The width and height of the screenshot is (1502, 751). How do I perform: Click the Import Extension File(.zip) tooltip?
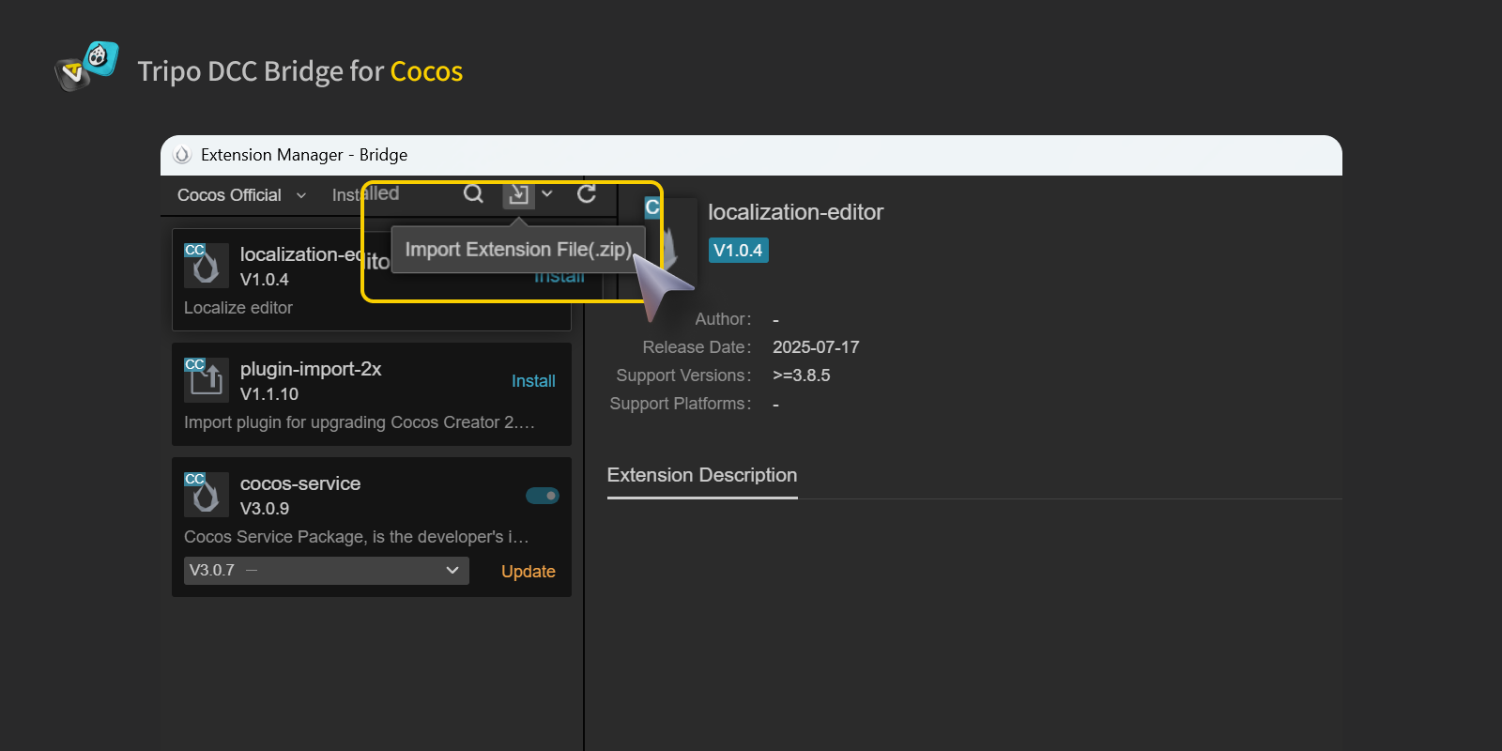pos(518,250)
